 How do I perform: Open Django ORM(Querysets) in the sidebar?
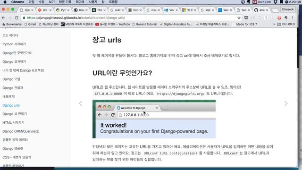[21, 131]
